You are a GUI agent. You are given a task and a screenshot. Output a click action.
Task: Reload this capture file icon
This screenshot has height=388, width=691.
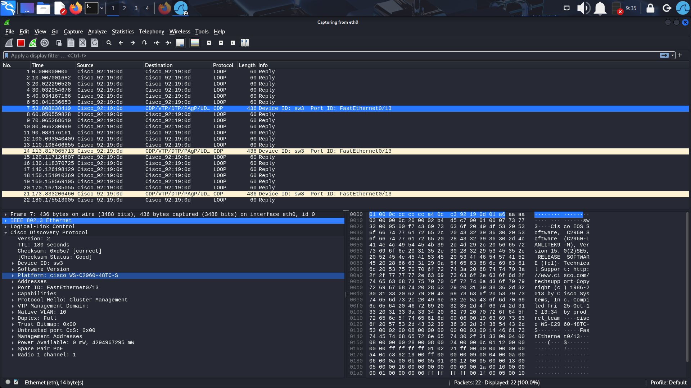pos(95,43)
